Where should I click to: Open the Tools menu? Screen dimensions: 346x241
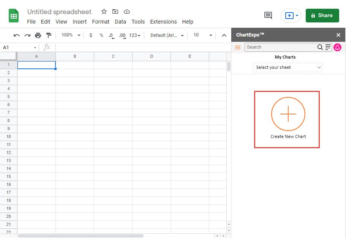coord(138,22)
